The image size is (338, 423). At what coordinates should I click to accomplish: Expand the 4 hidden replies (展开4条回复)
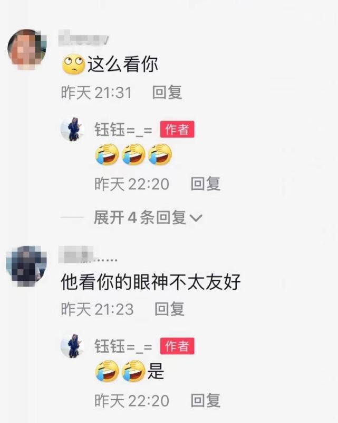tap(148, 217)
